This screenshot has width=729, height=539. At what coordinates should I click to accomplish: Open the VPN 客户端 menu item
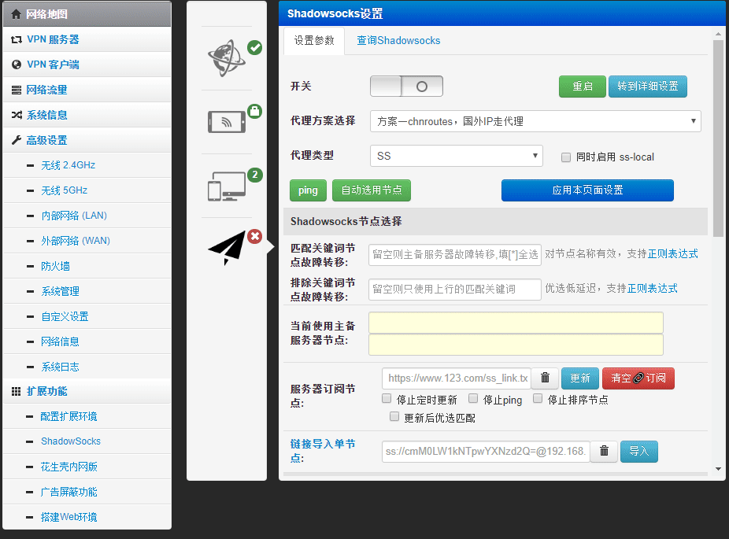coord(87,65)
